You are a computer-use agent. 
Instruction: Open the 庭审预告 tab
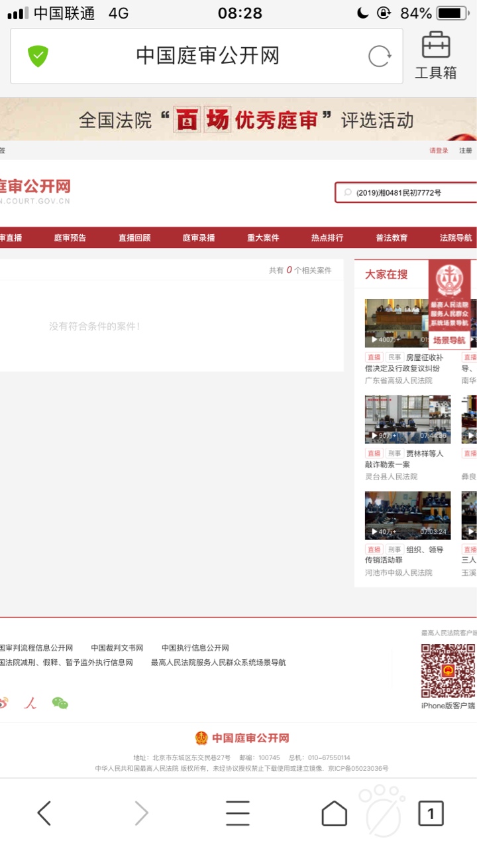pyautogui.click(x=70, y=237)
